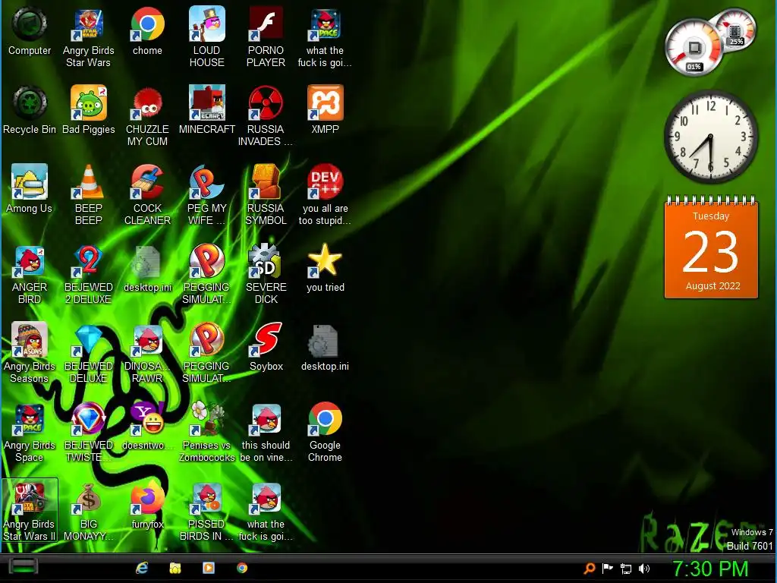Select the Among Us shortcut

30,189
